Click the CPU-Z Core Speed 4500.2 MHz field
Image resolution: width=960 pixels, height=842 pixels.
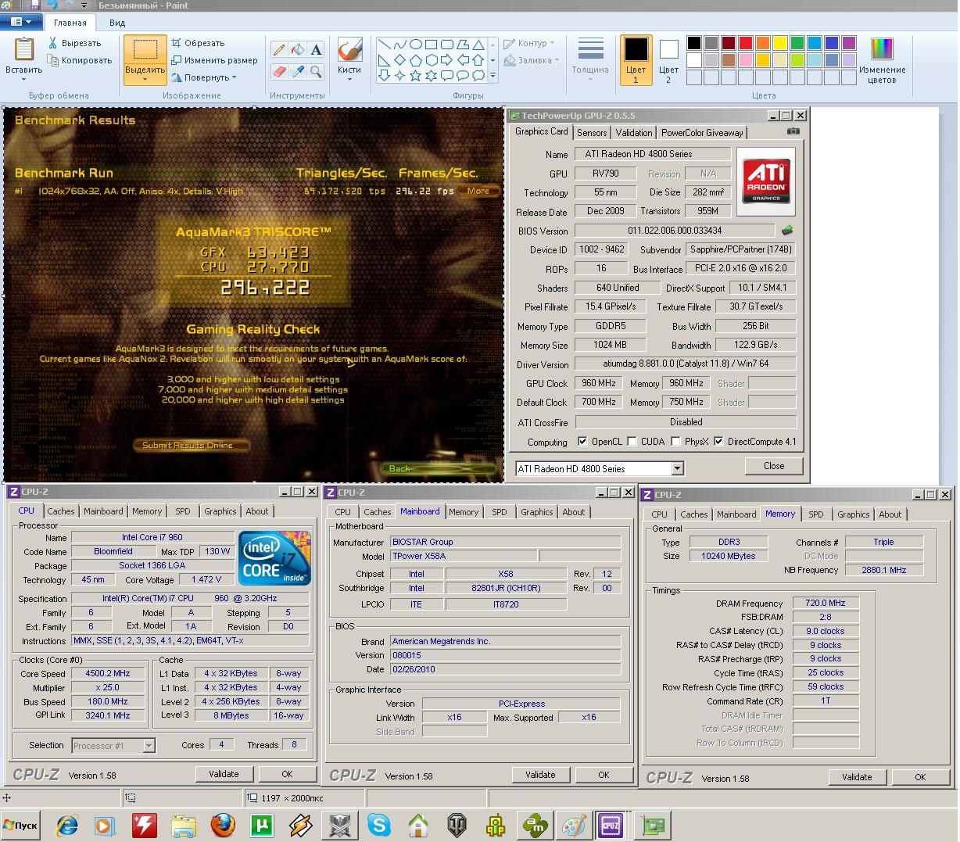tap(108, 673)
